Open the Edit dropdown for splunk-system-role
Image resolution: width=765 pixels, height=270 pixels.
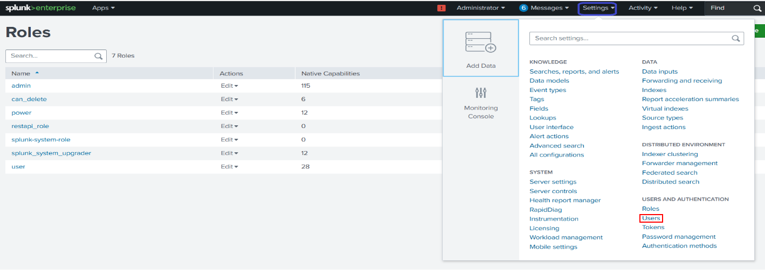(229, 139)
